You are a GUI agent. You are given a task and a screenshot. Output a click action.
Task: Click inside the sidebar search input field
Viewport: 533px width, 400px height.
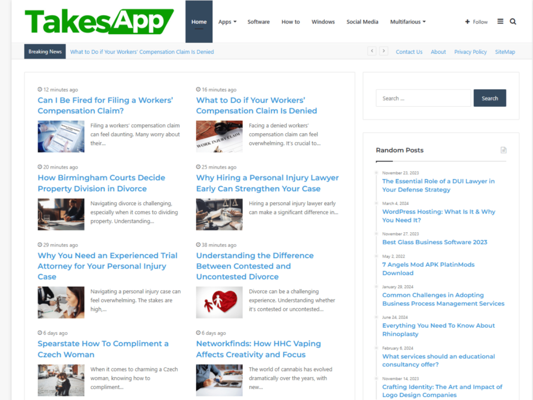pyautogui.click(x=423, y=98)
